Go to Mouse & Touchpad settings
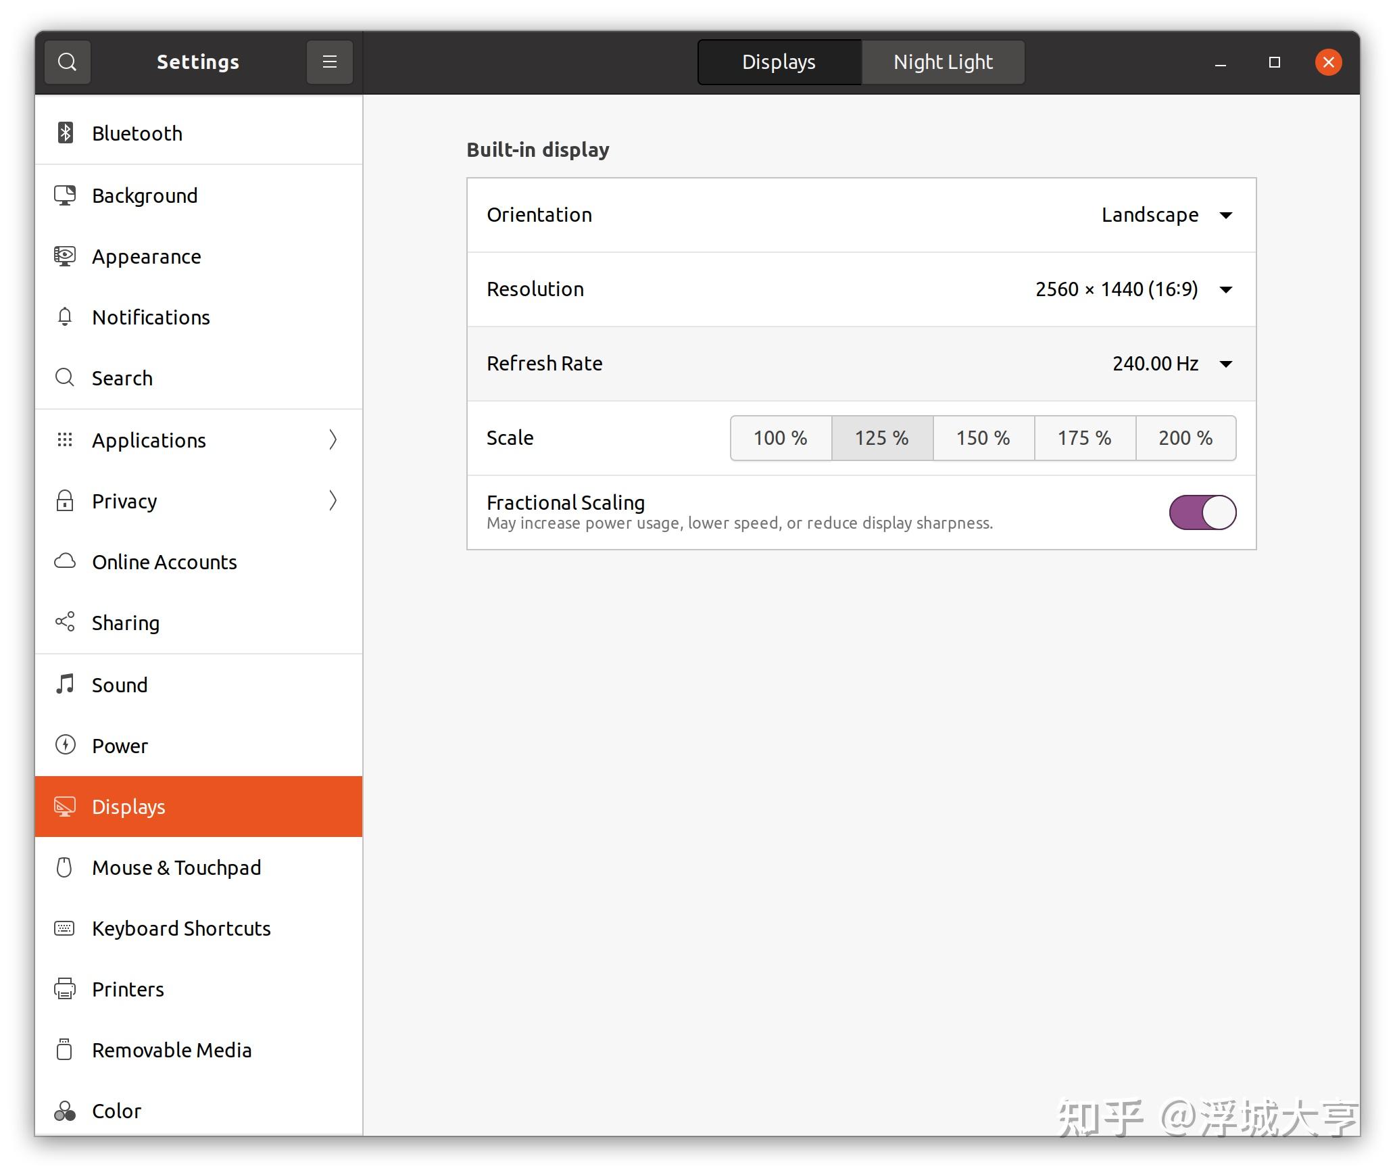Viewport: 1395px width, 1175px height. click(x=176, y=867)
